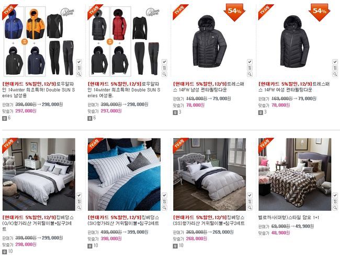The height and width of the screenshot is (263, 340).
Task: Click 찜 icon on white Q/K goose-down bedding
Action: point(79,201)
